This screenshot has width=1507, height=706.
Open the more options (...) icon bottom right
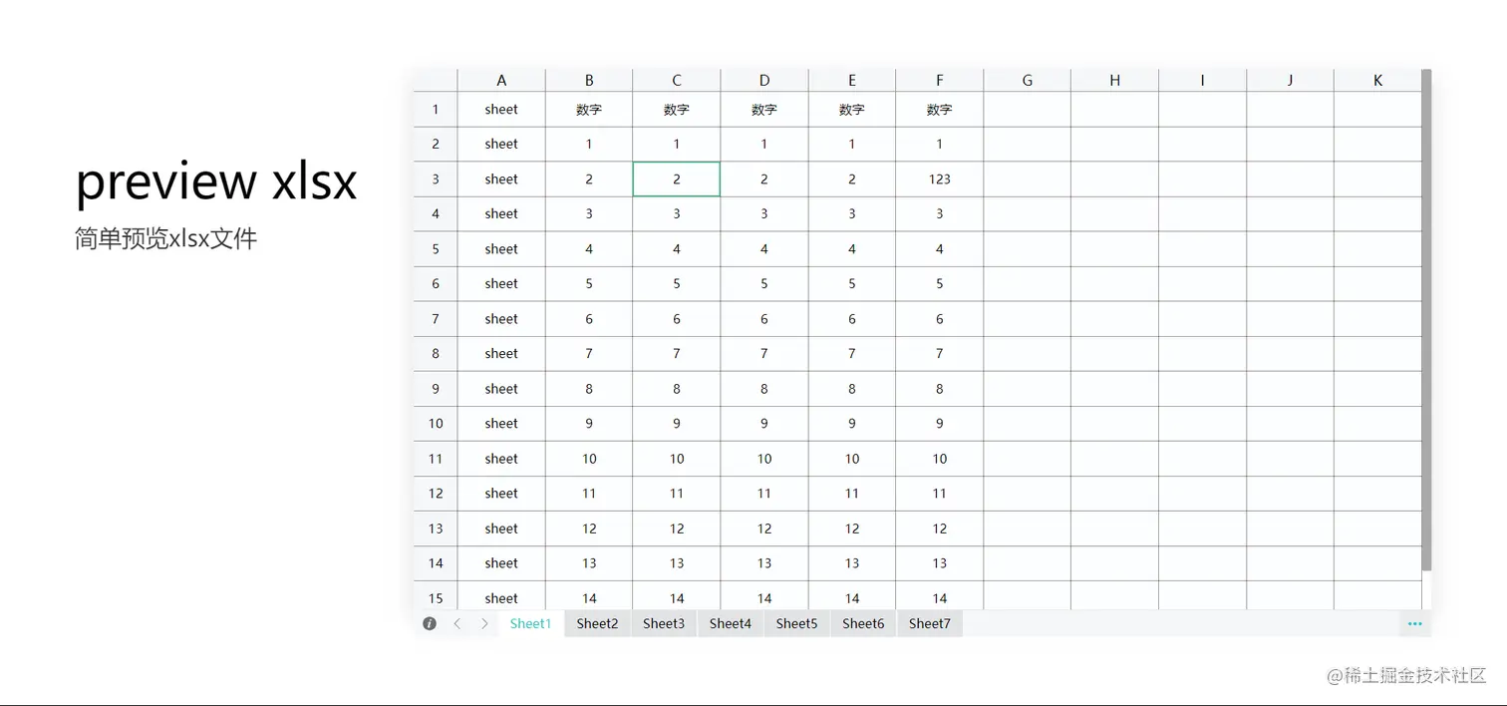pos(1414,623)
